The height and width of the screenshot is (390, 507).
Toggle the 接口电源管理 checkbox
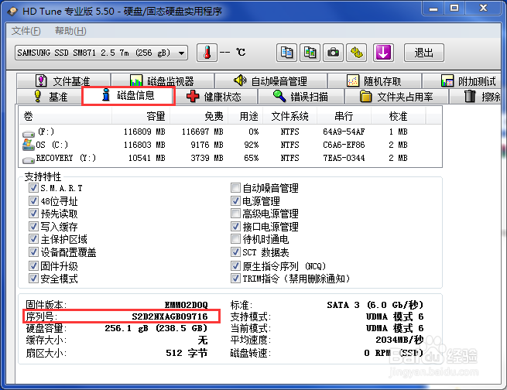pos(235,226)
